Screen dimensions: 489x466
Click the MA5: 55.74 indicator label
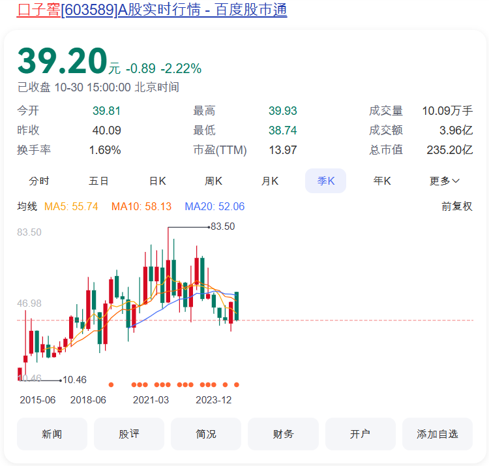[71, 206]
